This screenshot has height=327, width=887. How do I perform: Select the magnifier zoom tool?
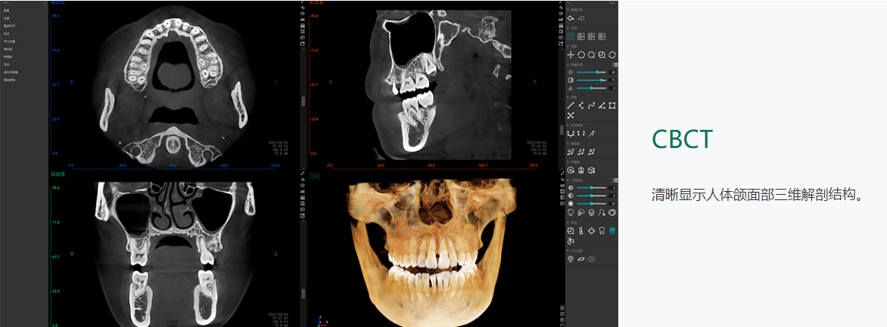pyautogui.click(x=591, y=55)
